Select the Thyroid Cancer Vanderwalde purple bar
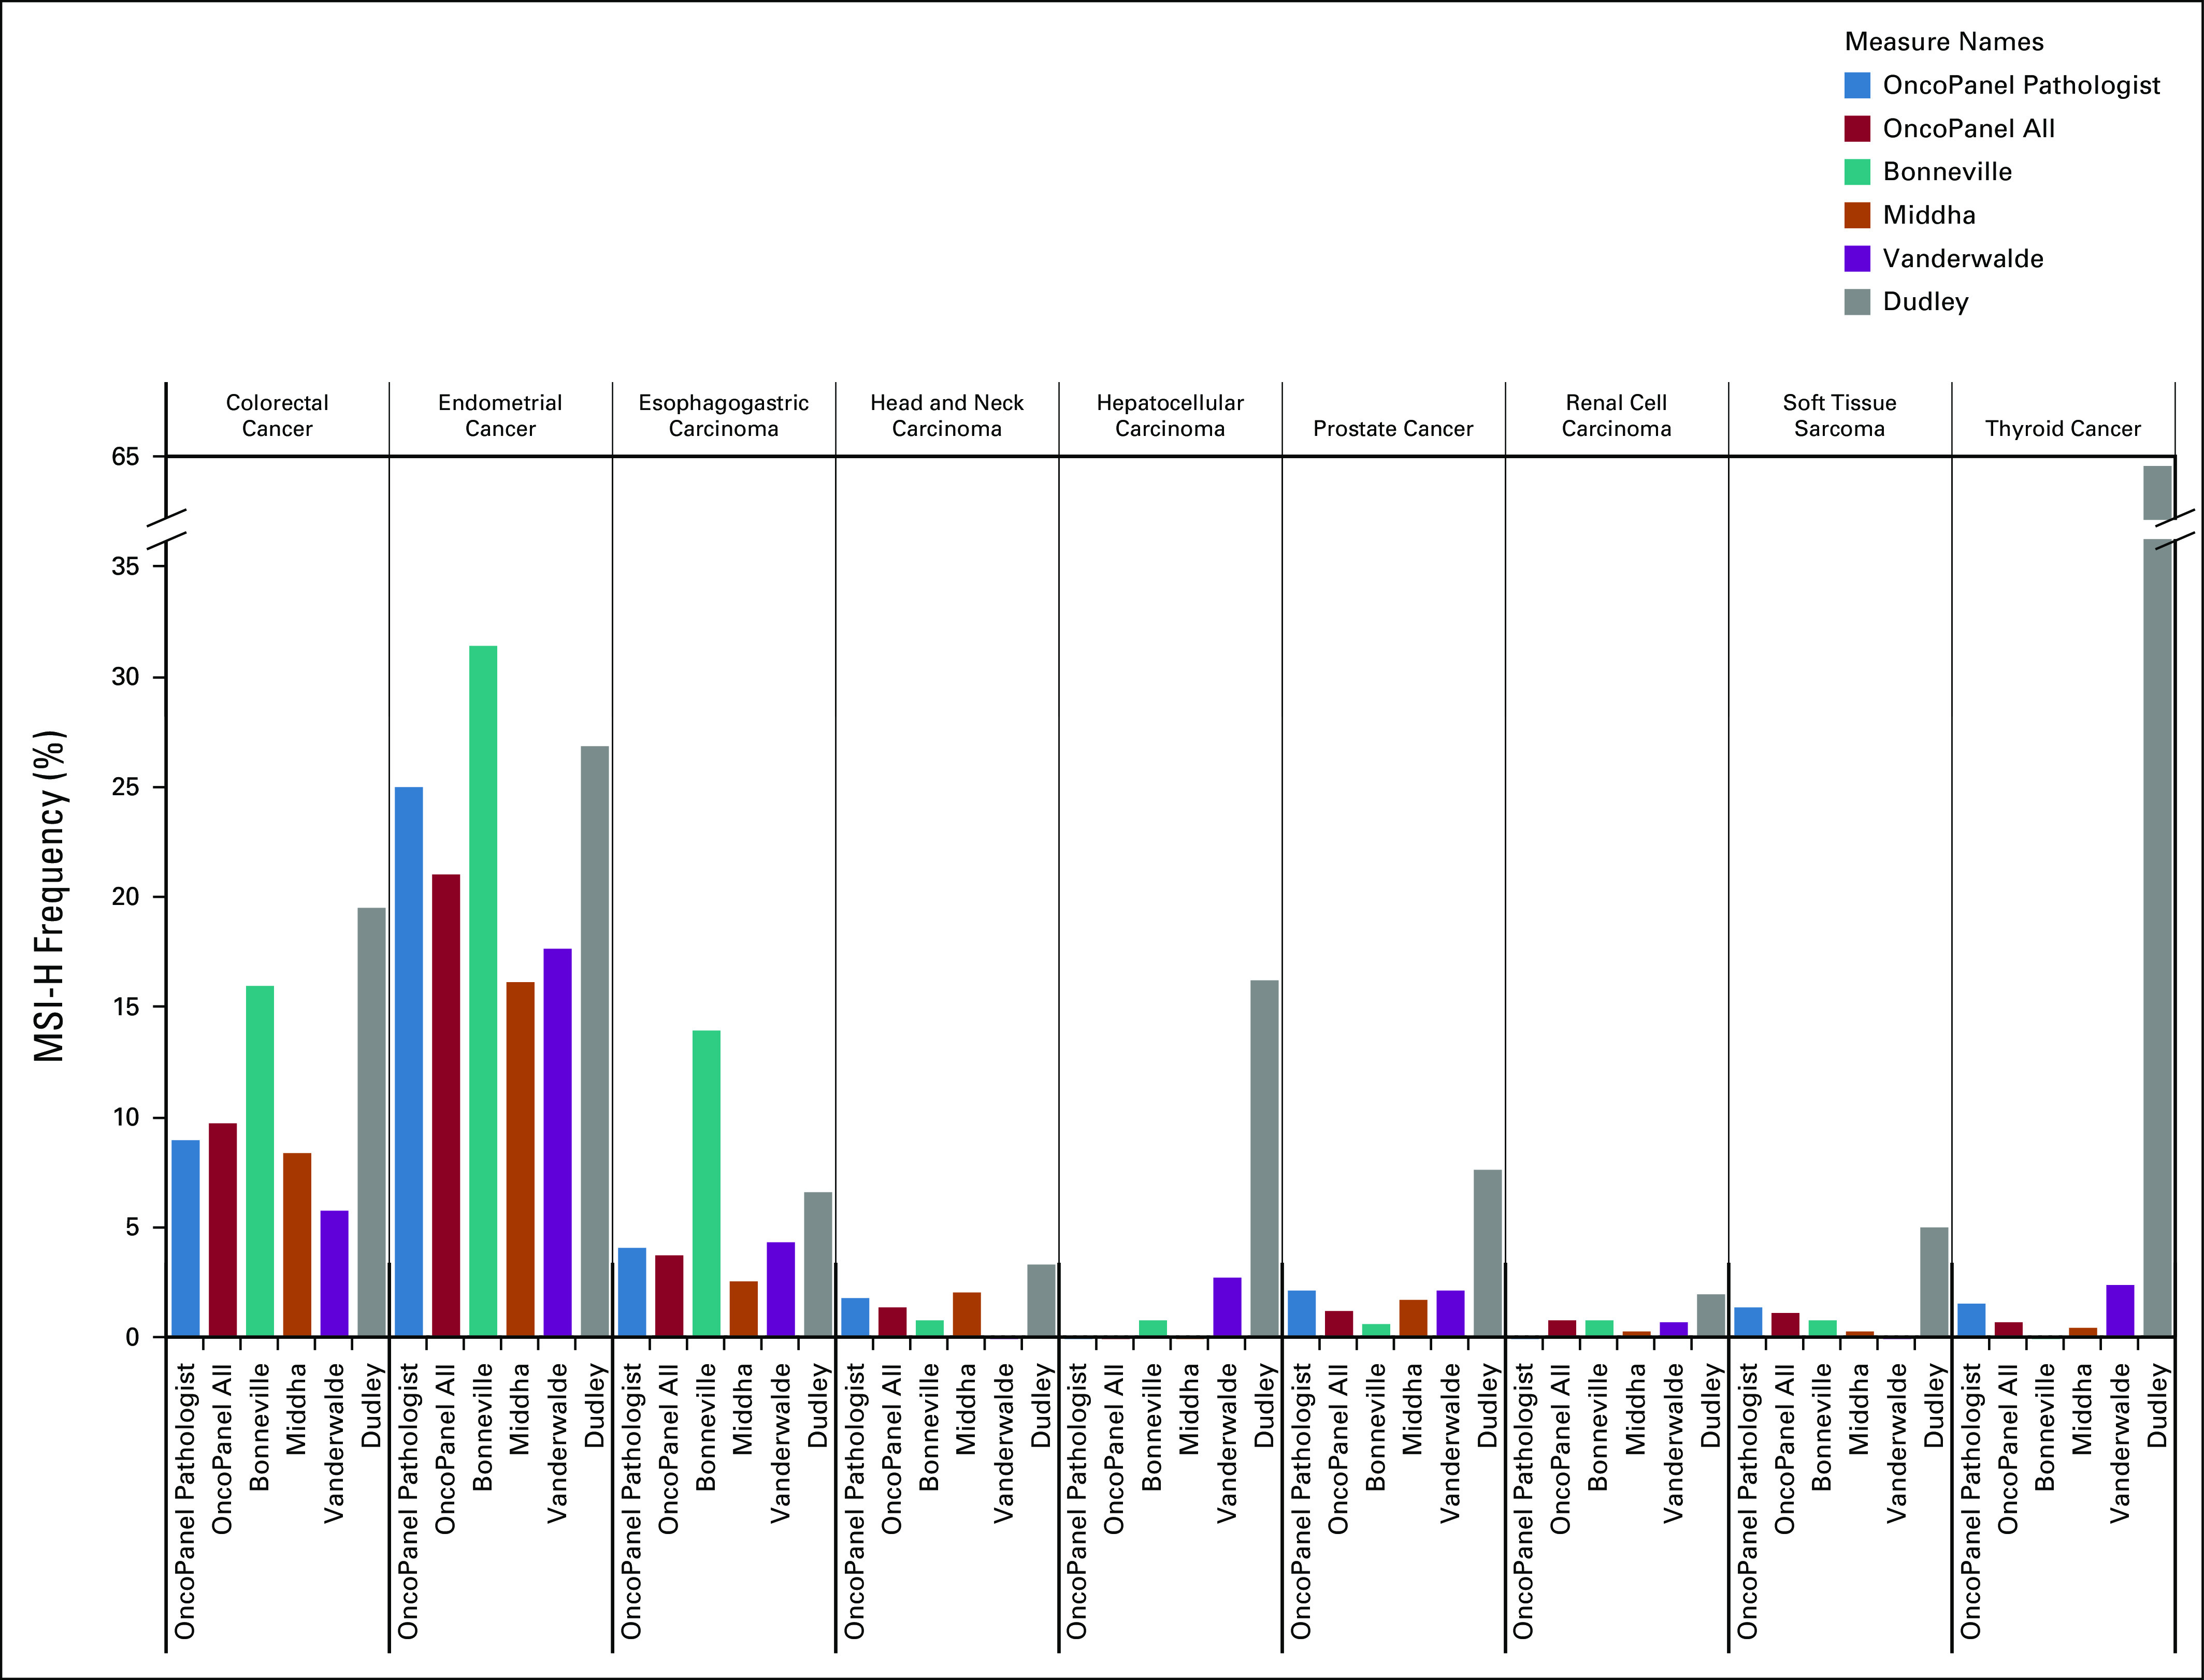 pyautogui.click(x=2120, y=1310)
